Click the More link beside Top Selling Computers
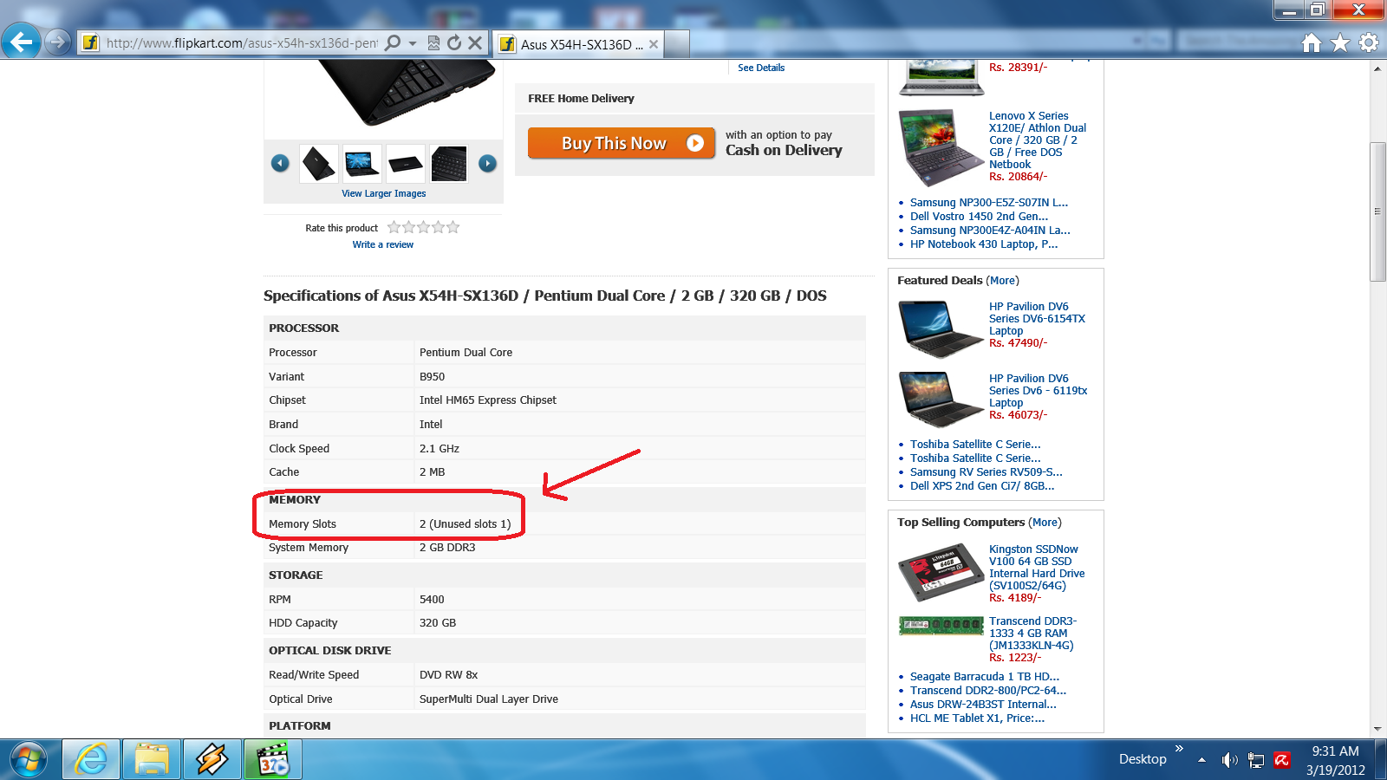1387x780 pixels. point(1045,523)
